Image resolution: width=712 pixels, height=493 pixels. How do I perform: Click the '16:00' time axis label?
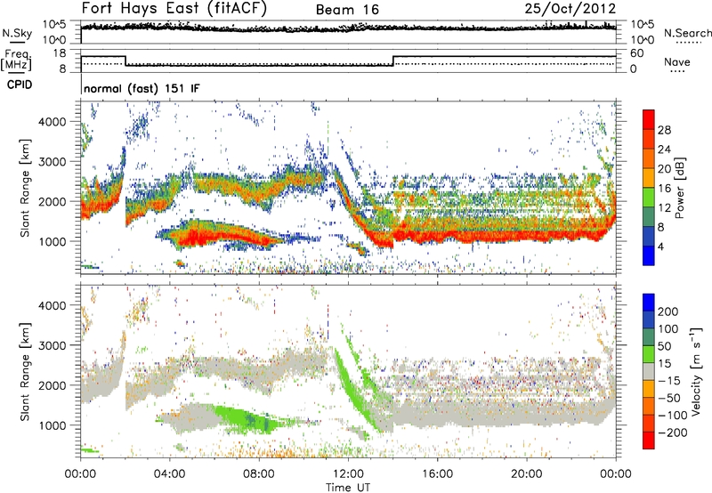click(437, 474)
